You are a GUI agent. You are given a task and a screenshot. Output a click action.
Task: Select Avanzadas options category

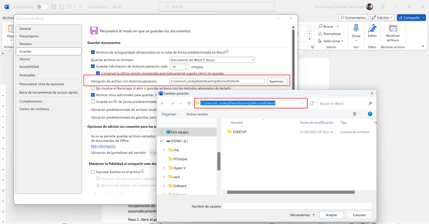pyautogui.click(x=49, y=75)
